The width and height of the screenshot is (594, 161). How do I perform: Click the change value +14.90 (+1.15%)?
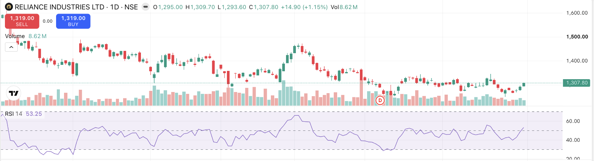304,7
